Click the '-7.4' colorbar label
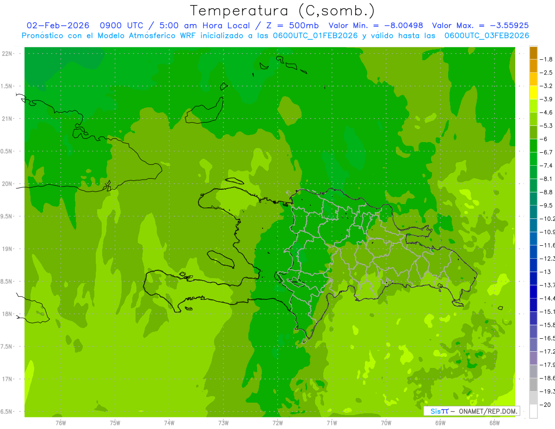Image resolution: width=555 pixels, height=429 pixels. click(x=546, y=165)
